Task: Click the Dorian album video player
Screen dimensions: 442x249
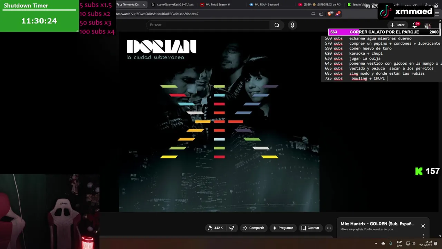Action: pyautogui.click(x=219, y=121)
